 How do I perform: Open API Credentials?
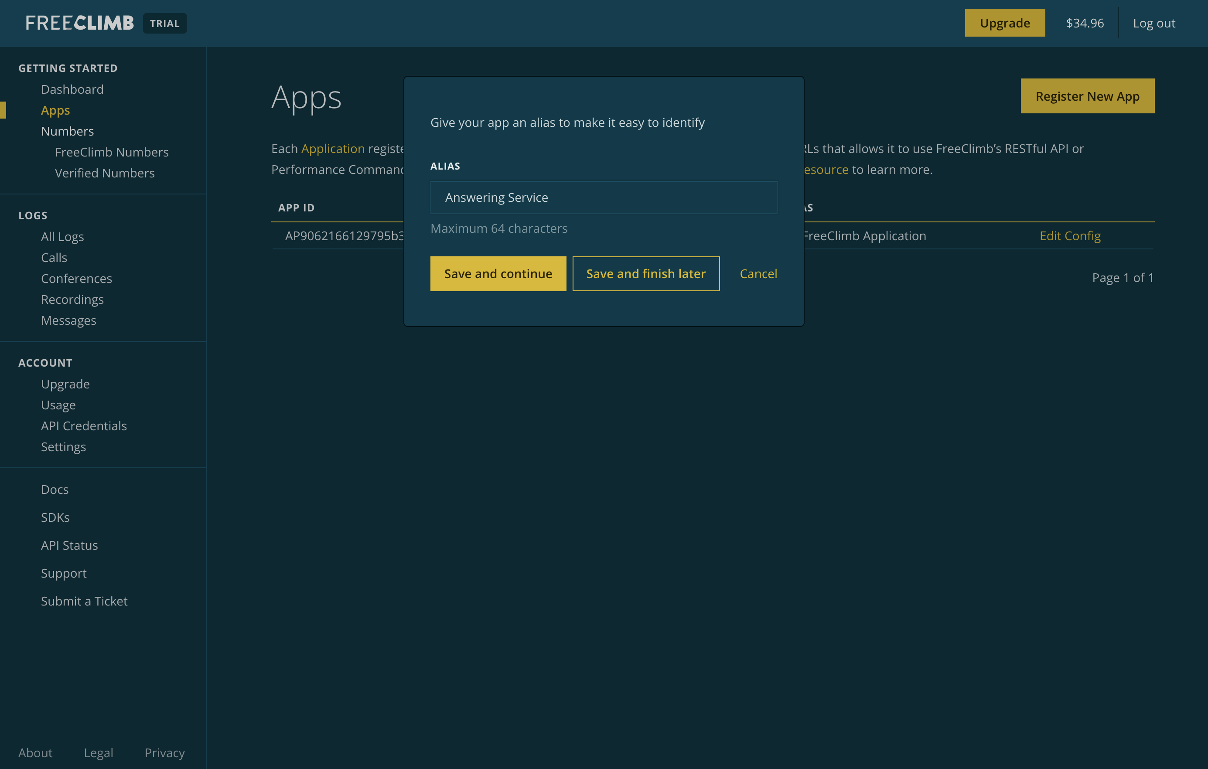click(84, 426)
